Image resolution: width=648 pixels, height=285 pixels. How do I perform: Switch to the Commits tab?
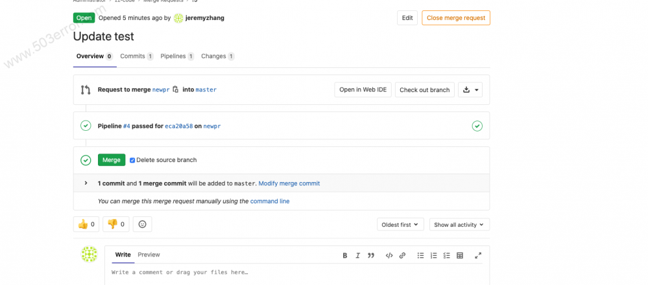(137, 56)
